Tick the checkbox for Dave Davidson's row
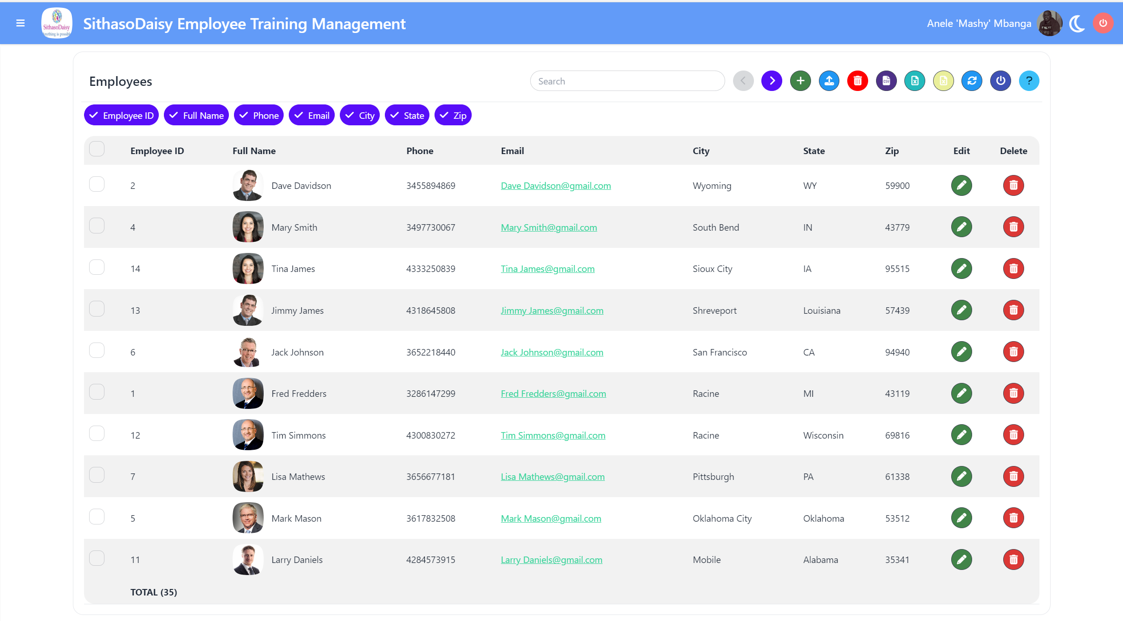The image size is (1123, 621). click(97, 184)
